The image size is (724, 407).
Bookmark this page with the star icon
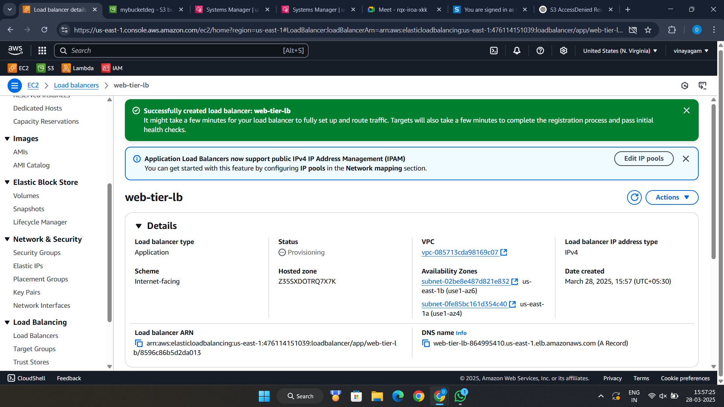[x=648, y=30]
